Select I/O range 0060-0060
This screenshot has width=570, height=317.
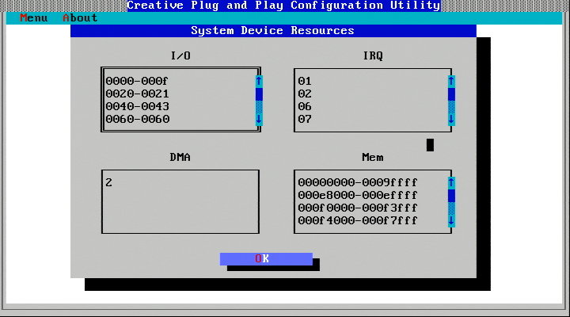click(138, 120)
